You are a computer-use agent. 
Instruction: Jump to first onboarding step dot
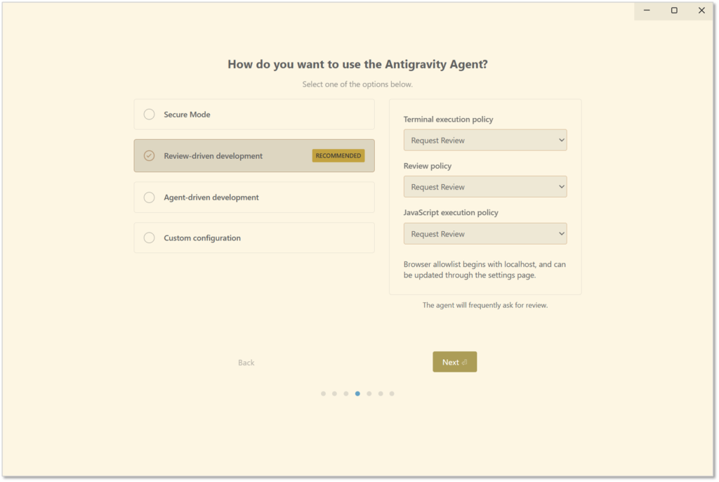(x=323, y=393)
